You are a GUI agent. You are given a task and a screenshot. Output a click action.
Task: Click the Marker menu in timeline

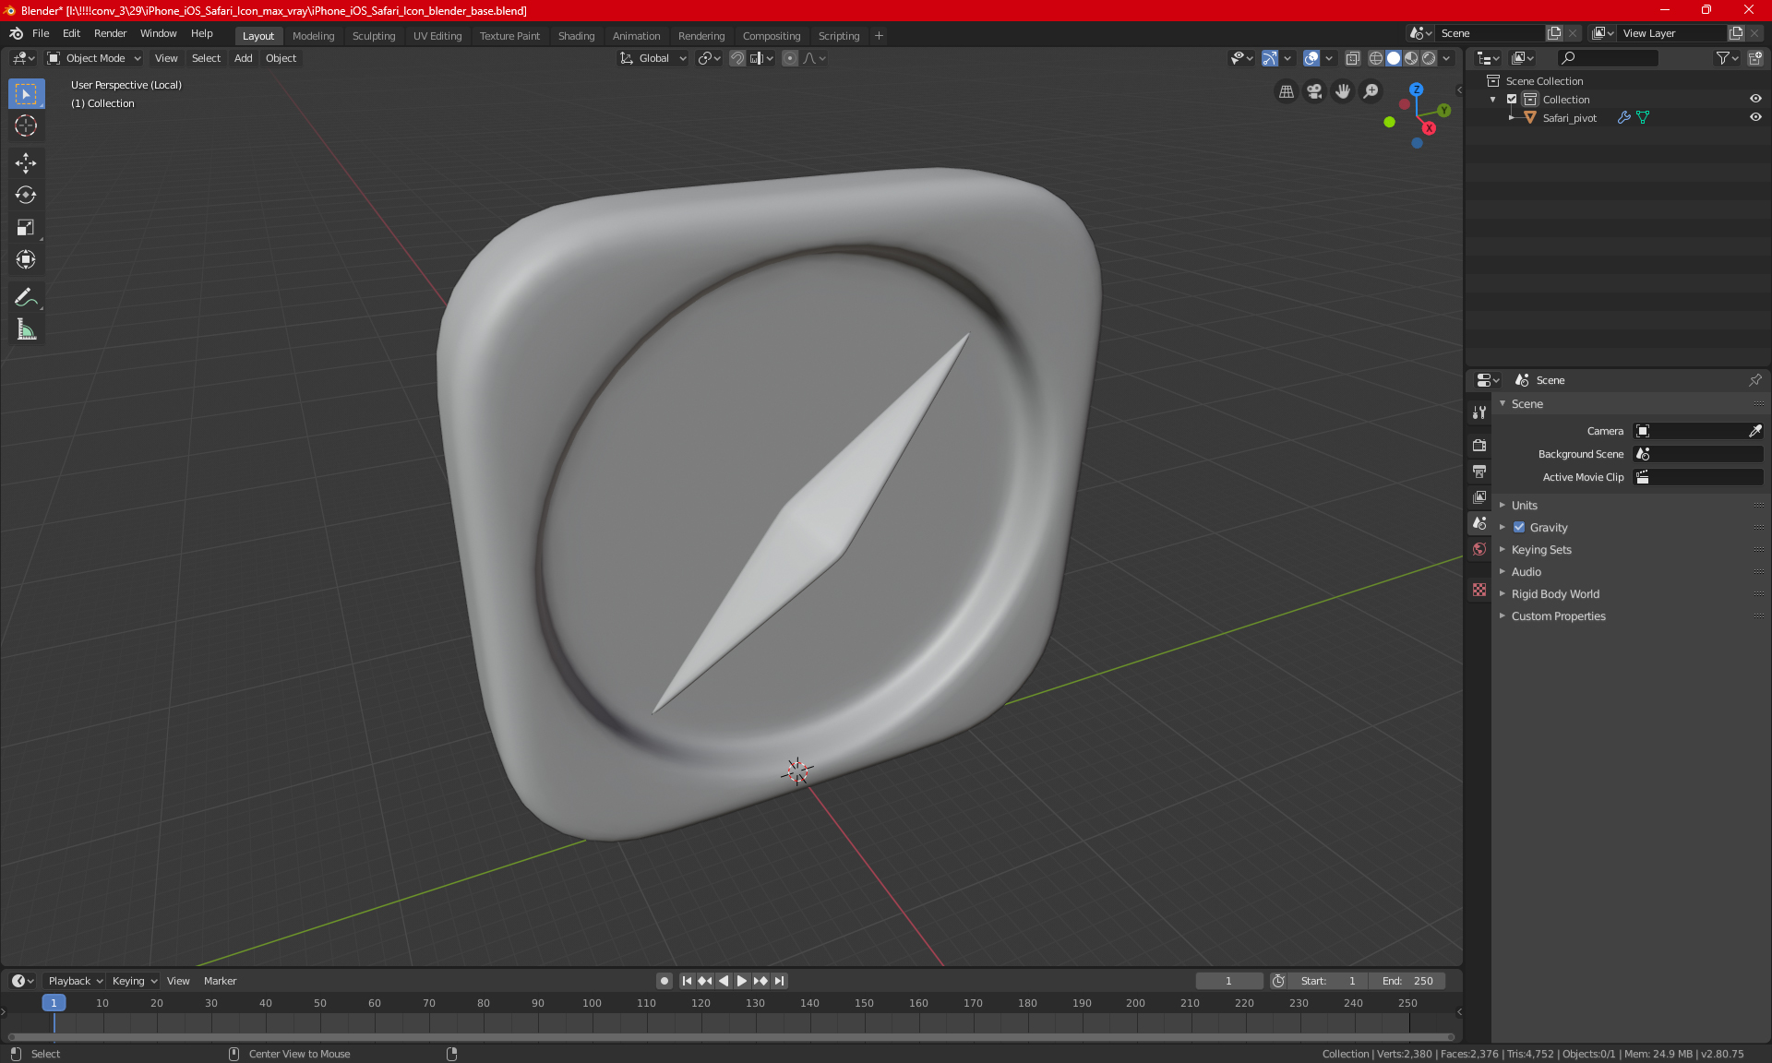(220, 981)
